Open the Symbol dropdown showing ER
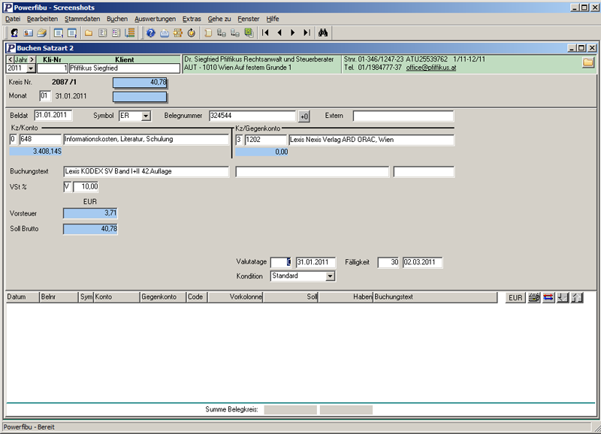Viewport: 601px width, 434px height. 146,116
